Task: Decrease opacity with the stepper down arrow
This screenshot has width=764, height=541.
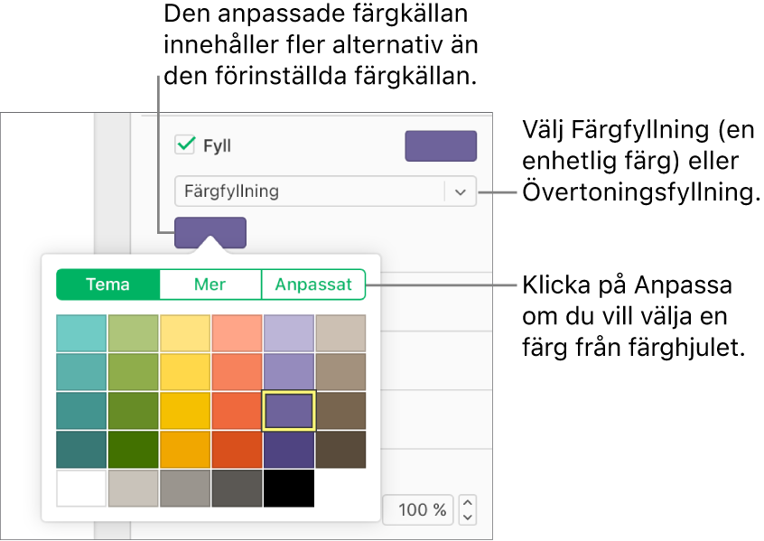Action: coord(468,518)
